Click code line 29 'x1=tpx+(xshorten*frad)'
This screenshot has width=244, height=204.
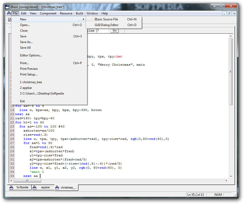coord(52,151)
